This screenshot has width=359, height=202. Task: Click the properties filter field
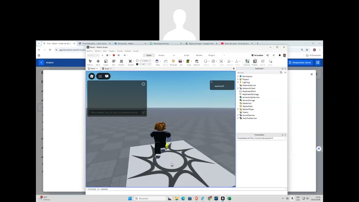pos(261,138)
